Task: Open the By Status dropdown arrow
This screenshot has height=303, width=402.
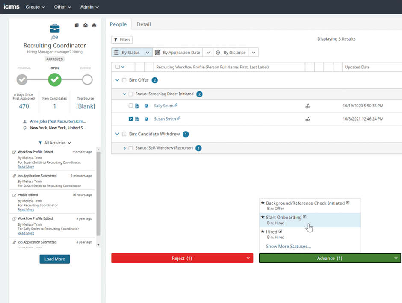Action: [x=148, y=53]
